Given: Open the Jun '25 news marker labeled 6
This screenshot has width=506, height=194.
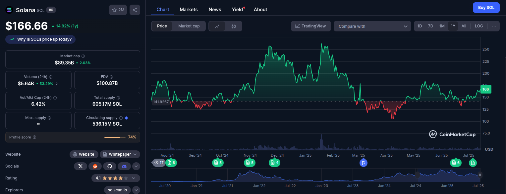Looking at the screenshot, I should pos(456,163).
